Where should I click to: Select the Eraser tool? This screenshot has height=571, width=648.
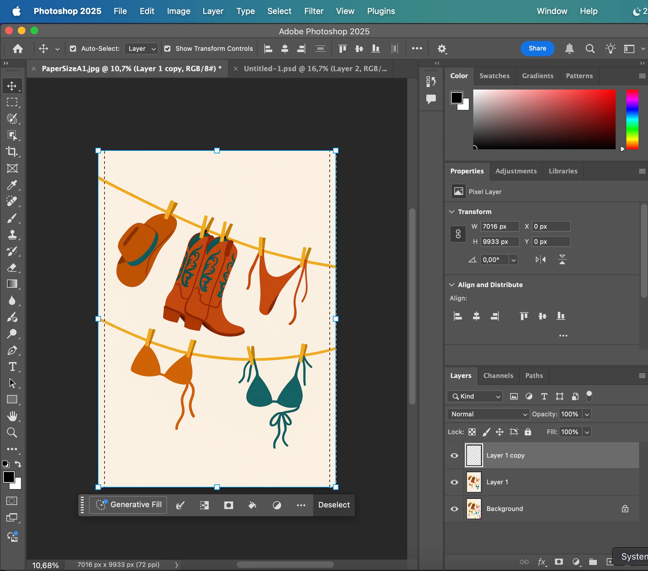tap(12, 268)
